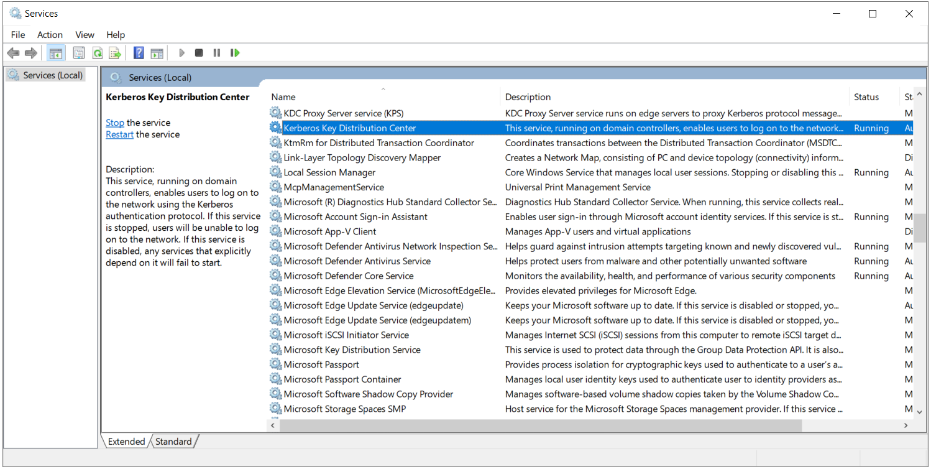Open Properties via toolbar icon
The image size is (931, 469).
click(x=79, y=53)
